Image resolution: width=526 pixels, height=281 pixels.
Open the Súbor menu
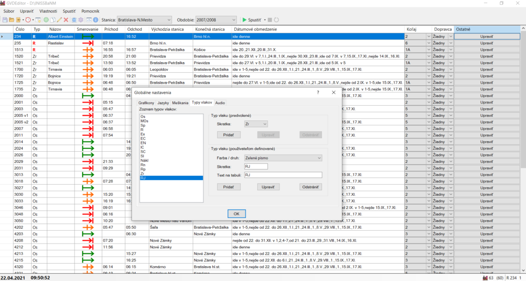[9, 11]
